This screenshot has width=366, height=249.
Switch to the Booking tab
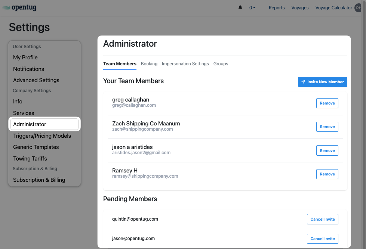pos(149,64)
